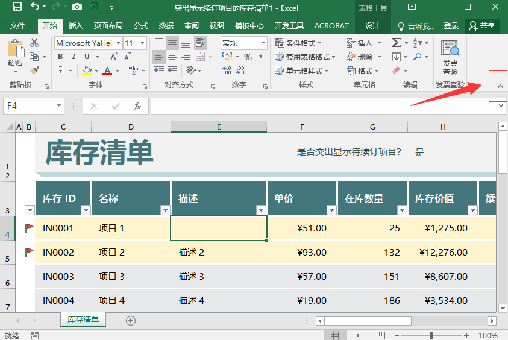This screenshot has height=340, width=508.
Task: Switch to the 公式 ribbon tab
Action: (x=141, y=26)
